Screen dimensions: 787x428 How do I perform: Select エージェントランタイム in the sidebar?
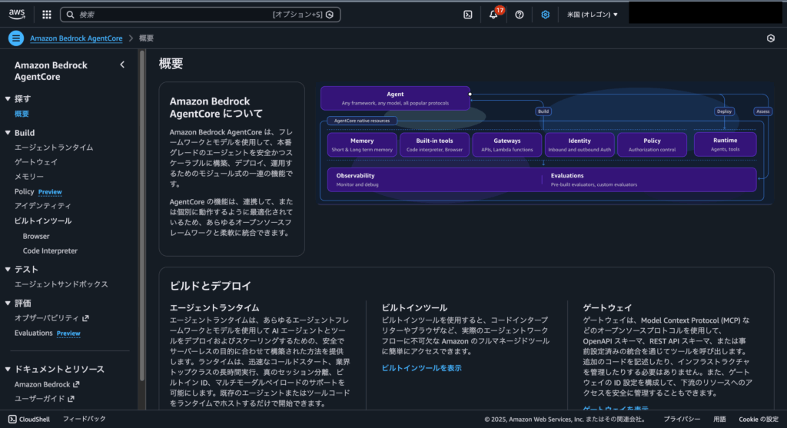point(54,148)
